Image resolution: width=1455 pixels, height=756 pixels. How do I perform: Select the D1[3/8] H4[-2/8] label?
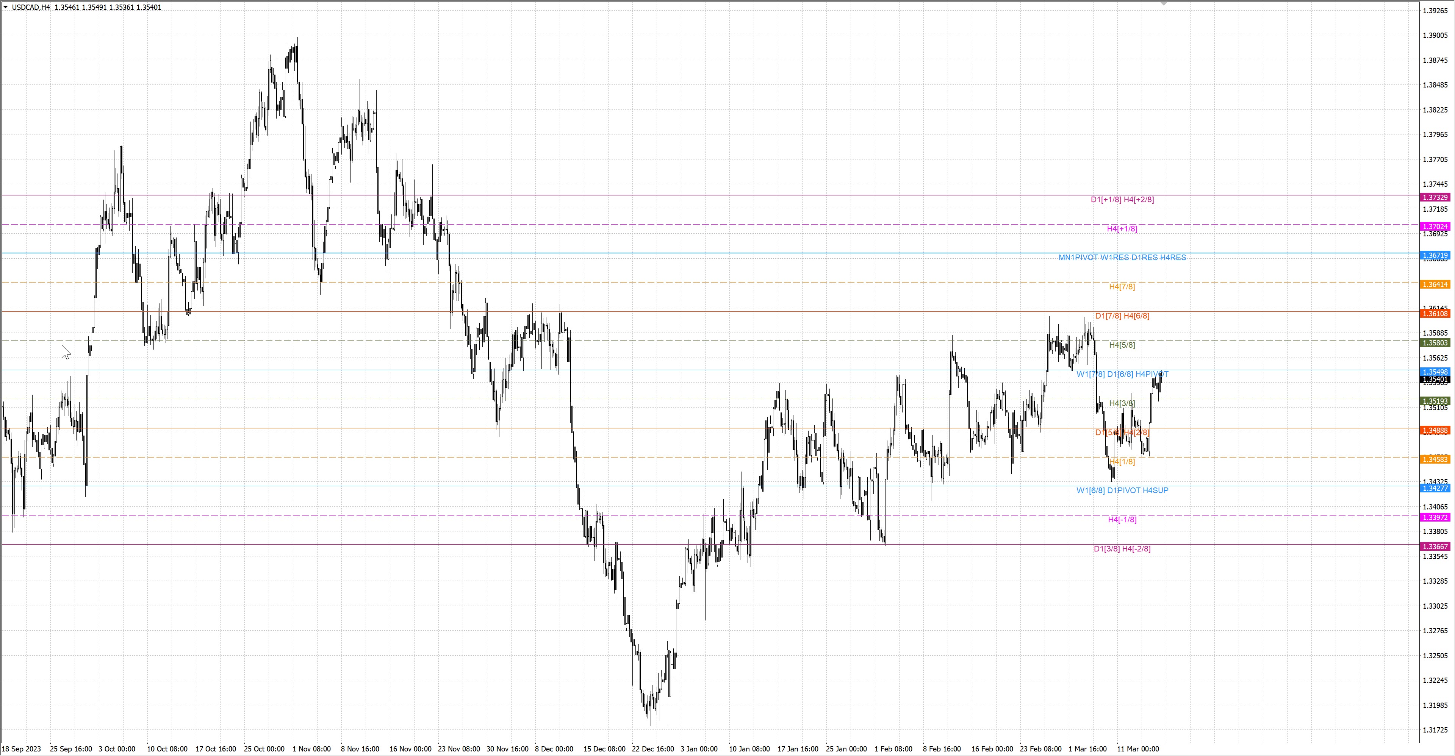click(x=1122, y=549)
